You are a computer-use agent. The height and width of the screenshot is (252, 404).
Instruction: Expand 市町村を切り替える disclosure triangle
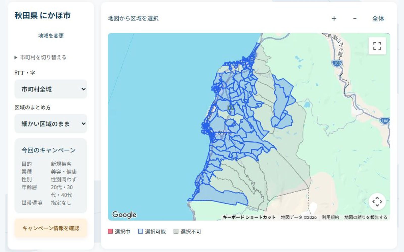point(16,57)
